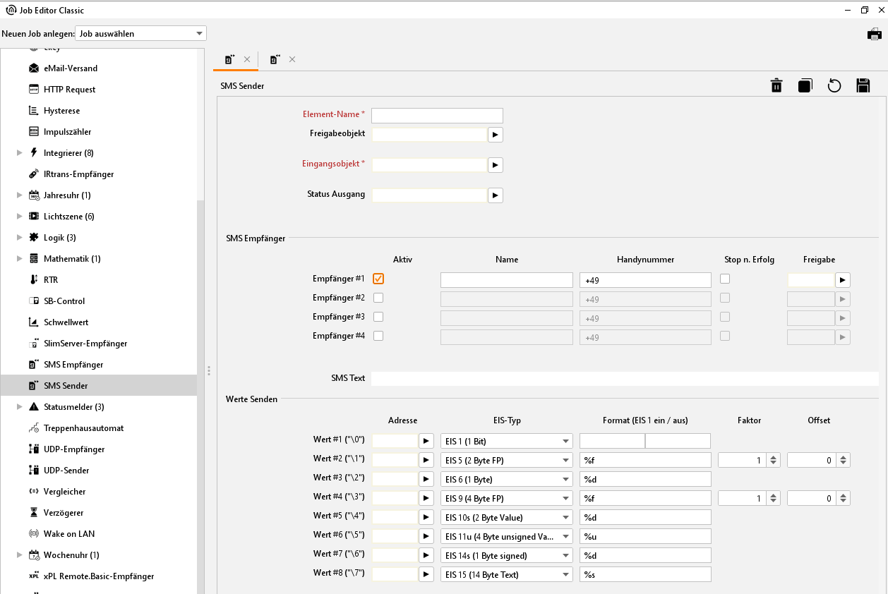
Task: Open the 'Job auswählen' dropdown
Action: click(x=140, y=33)
